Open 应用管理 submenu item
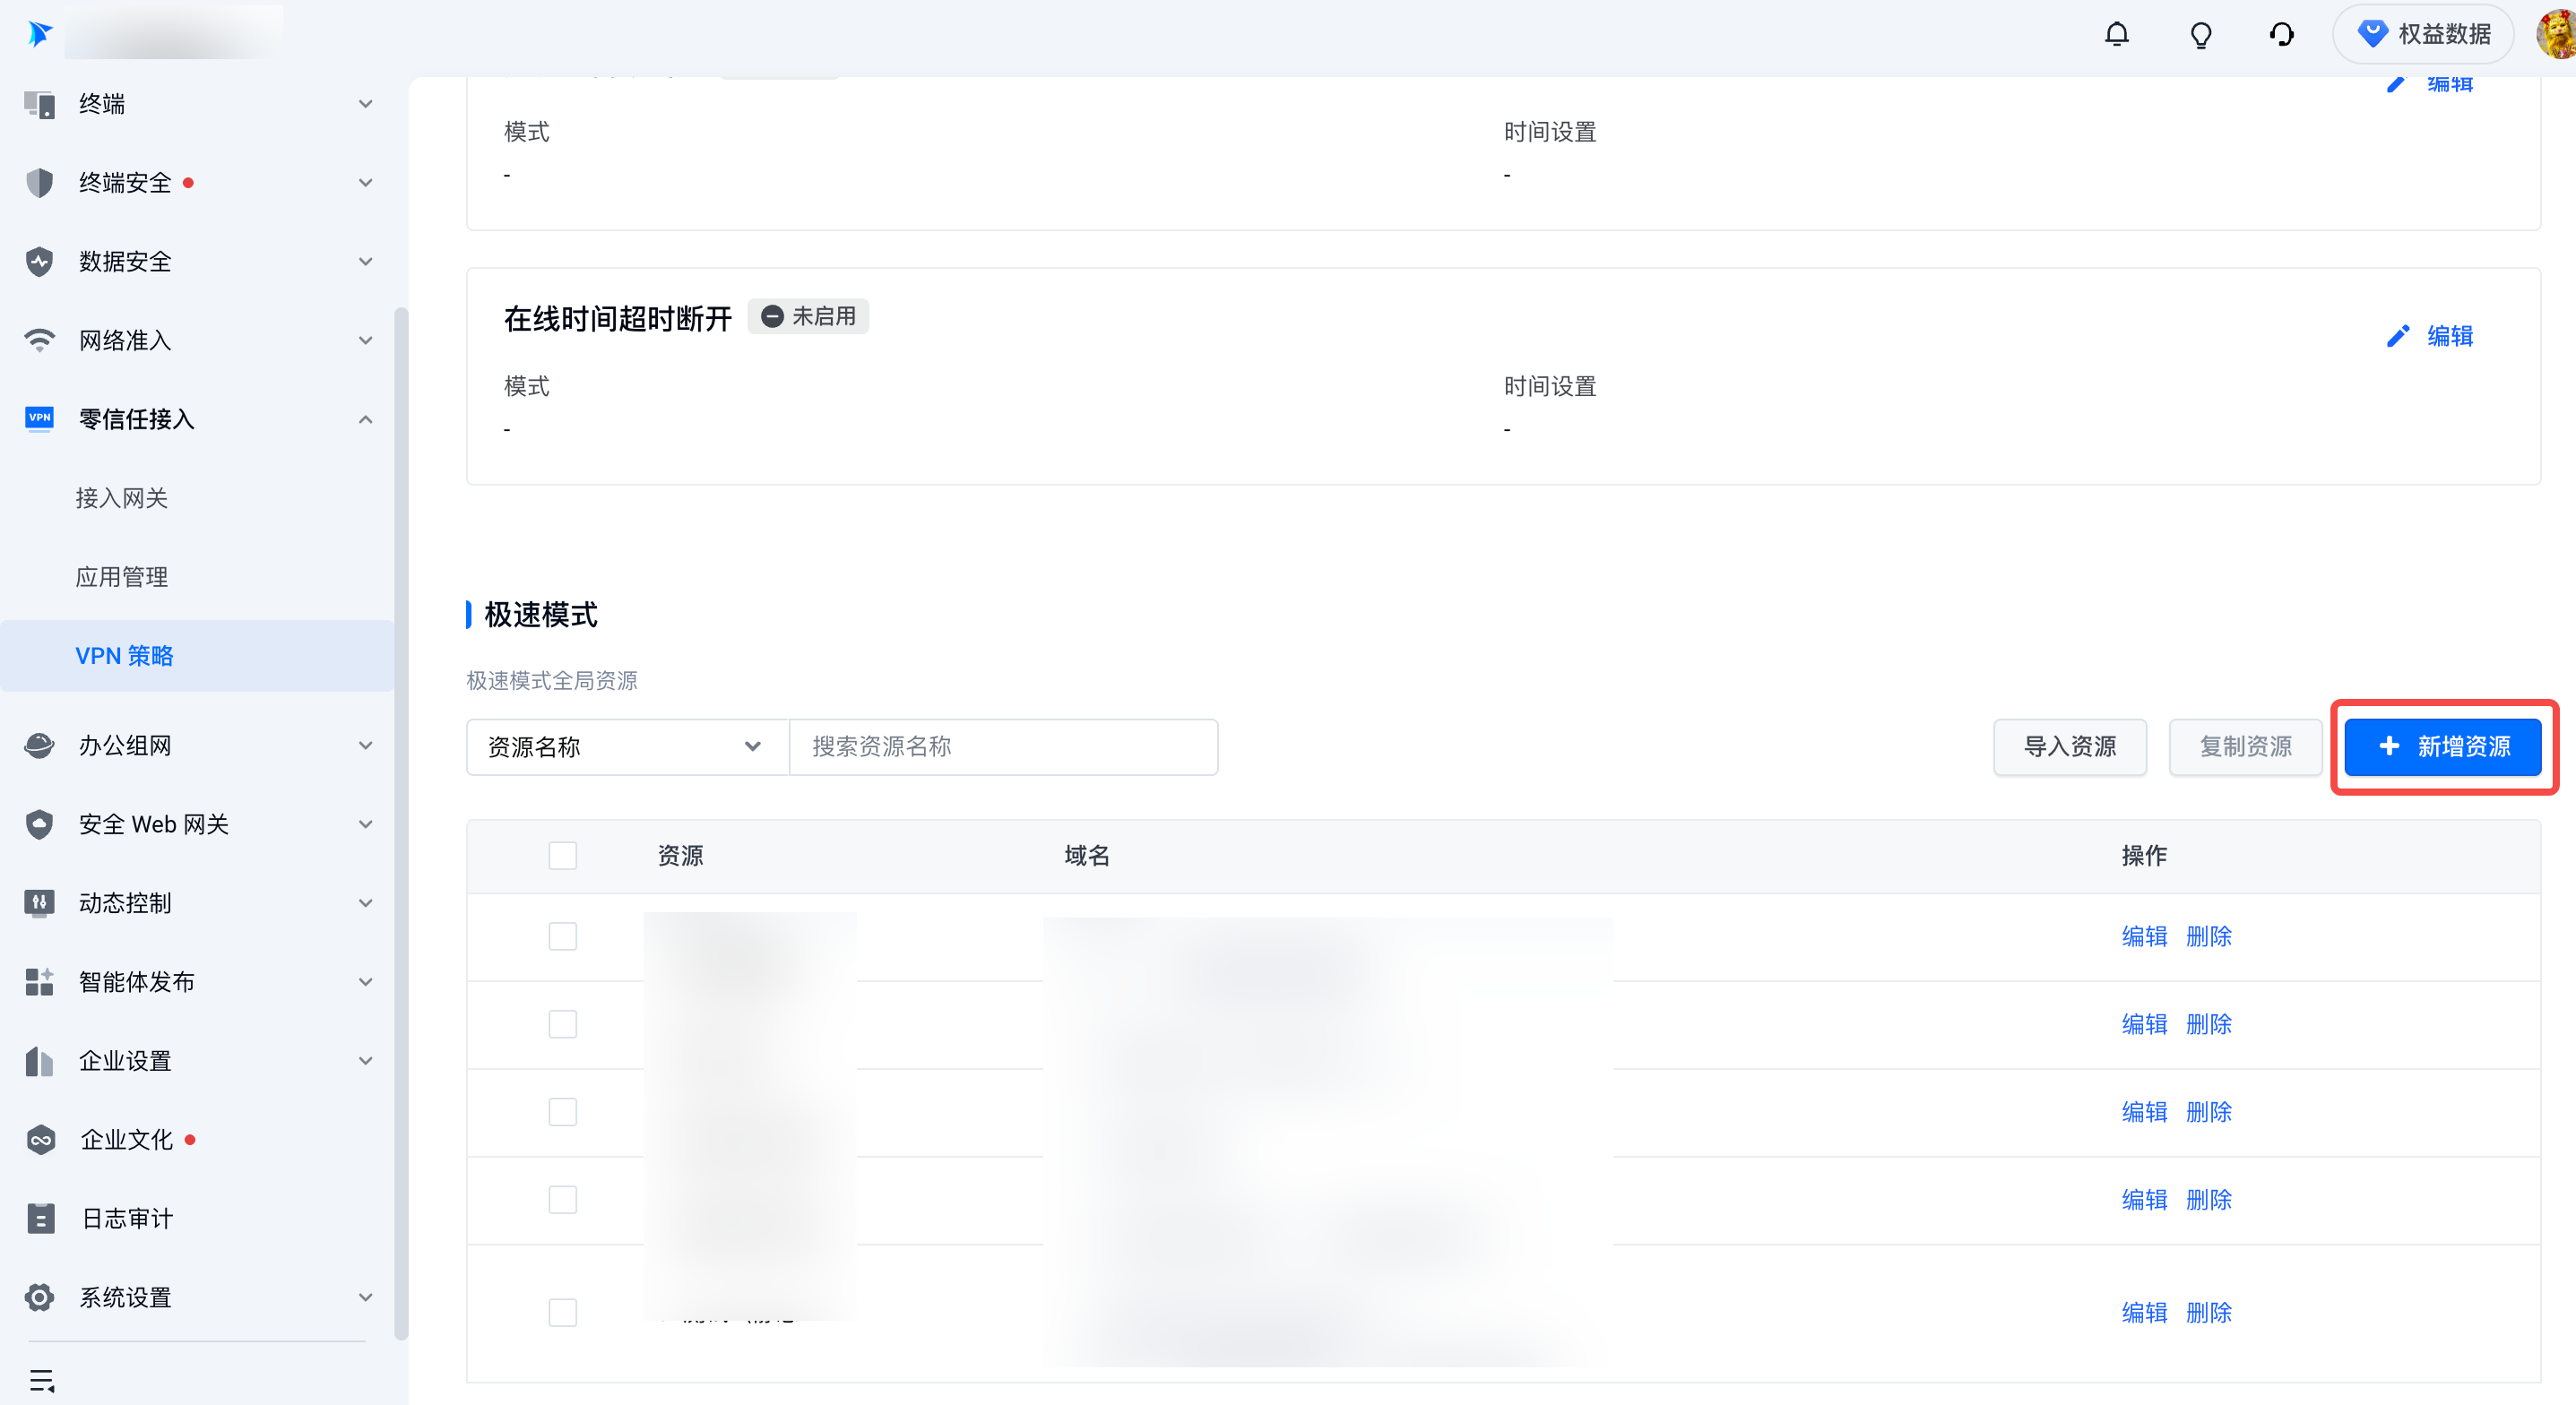Image resolution: width=2576 pixels, height=1405 pixels. click(x=122, y=577)
